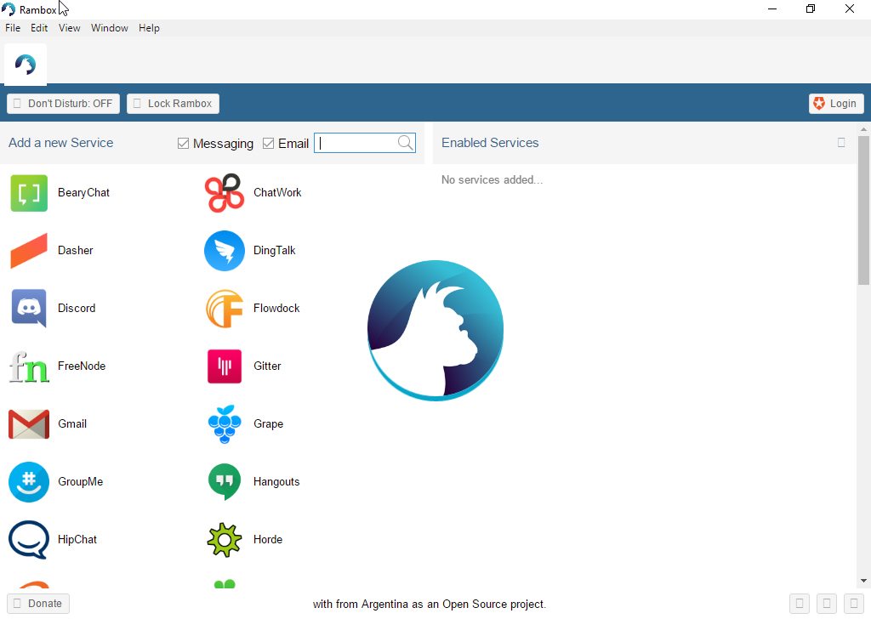Image resolution: width=871 pixels, height=619 pixels.
Task: Click the ChatWork service icon
Action: [x=225, y=193]
